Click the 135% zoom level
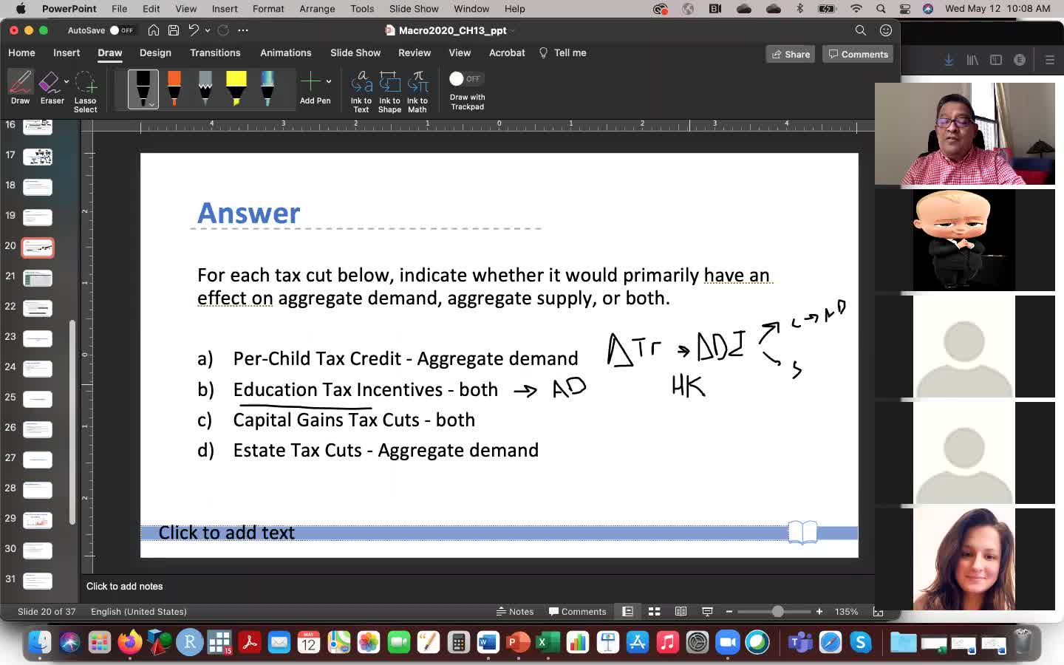Screen dimensions: 1064x665 point(846,612)
